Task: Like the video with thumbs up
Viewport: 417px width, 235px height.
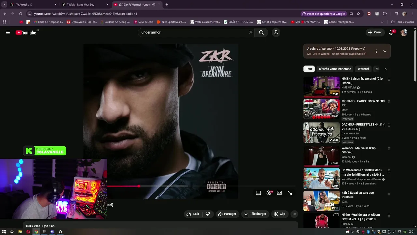Action: point(193,214)
